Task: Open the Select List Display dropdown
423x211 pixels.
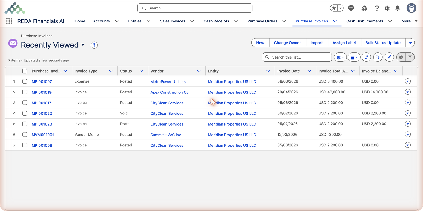Action: coord(354,57)
